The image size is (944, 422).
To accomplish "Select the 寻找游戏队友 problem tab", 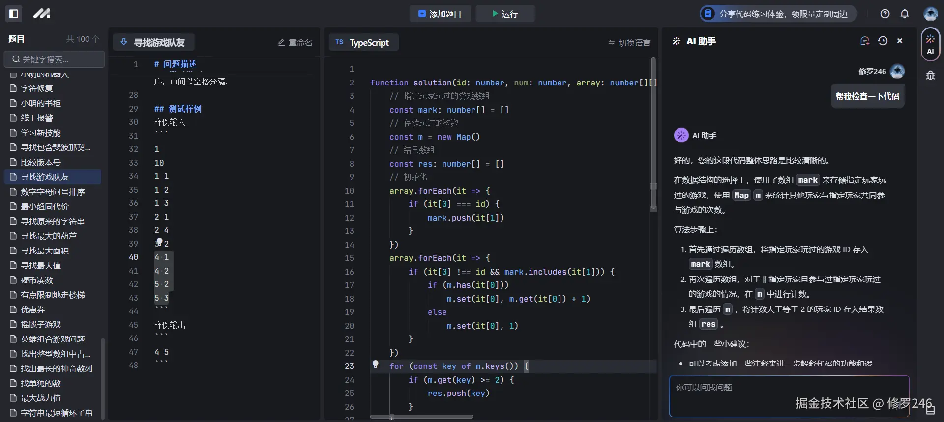I will [153, 43].
